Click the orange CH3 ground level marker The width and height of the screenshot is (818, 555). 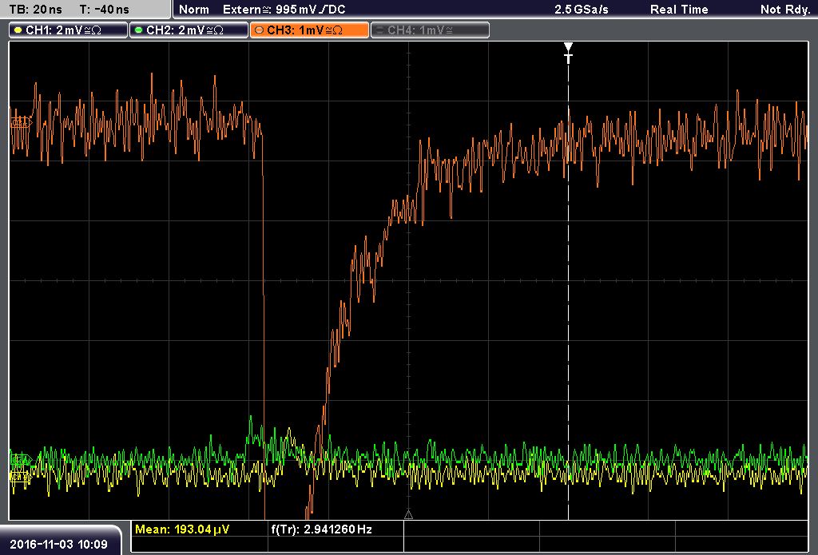[x=21, y=123]
